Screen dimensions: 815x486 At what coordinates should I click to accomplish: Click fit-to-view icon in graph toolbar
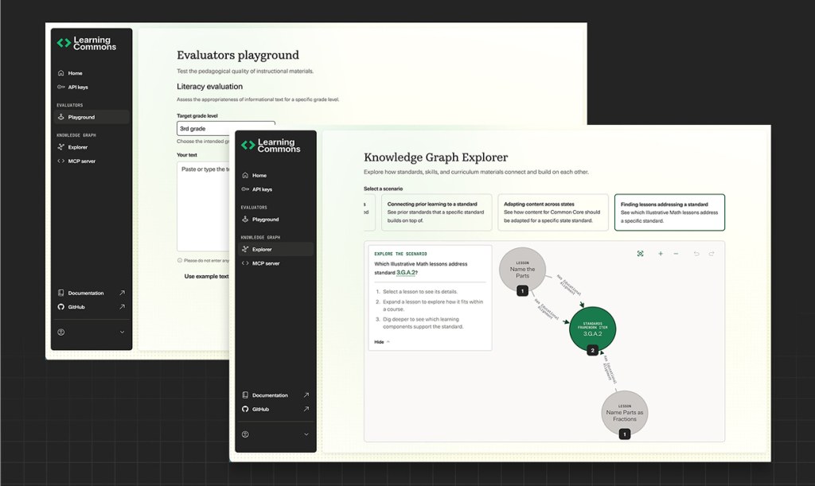pos(641,254)
